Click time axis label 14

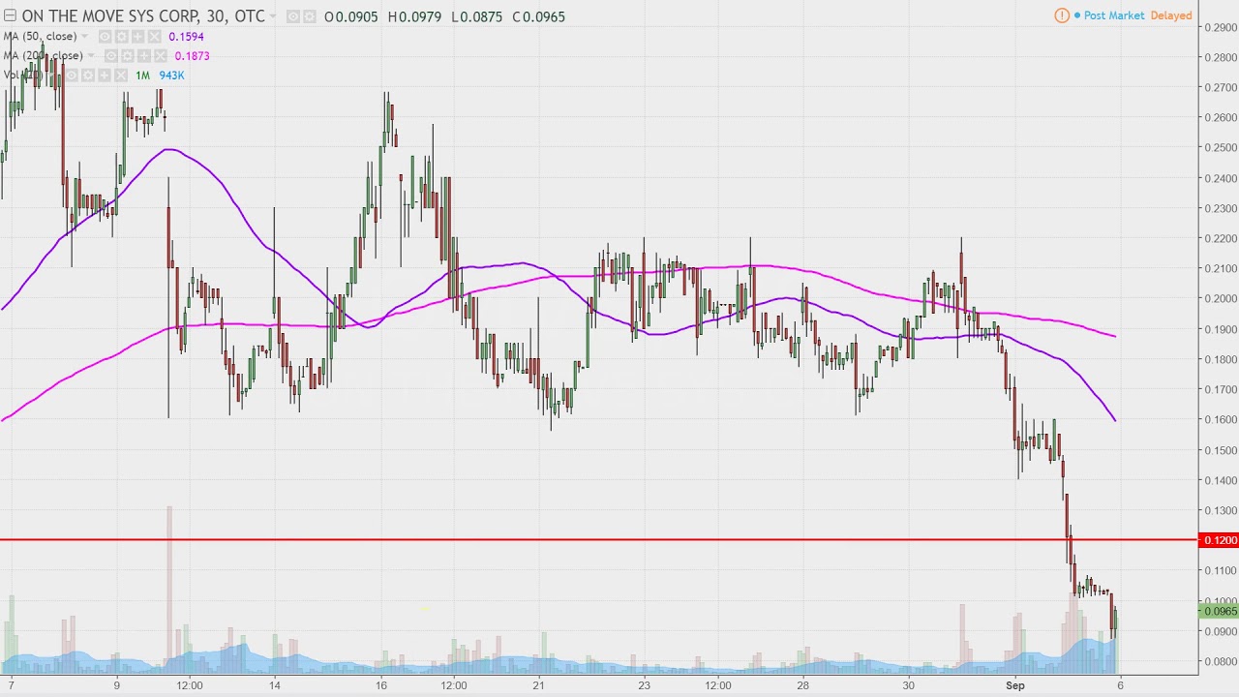pyautogui.click(x=275, y=685)
